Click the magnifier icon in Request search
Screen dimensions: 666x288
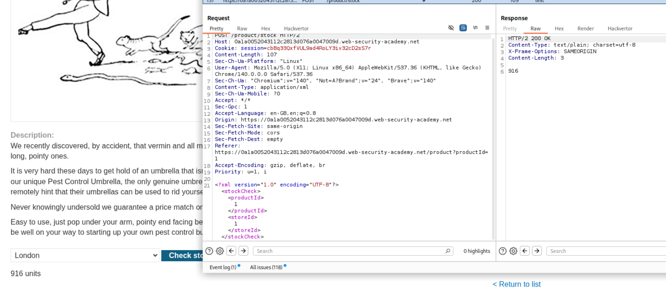click(x=448, y=251)
